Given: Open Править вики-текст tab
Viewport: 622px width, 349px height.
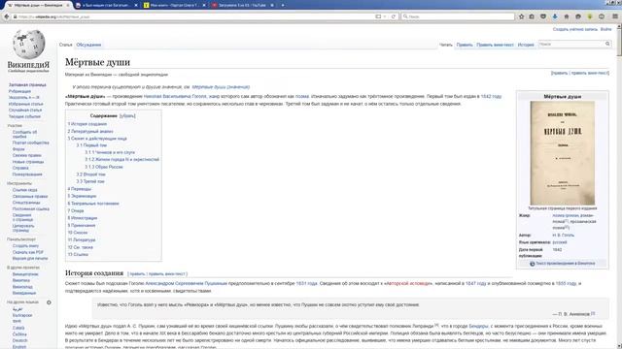Looking at the screenshot, I should (x=495, y=45).
